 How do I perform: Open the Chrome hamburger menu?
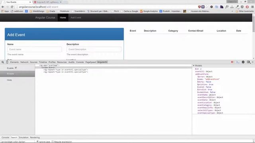[252, 7]
